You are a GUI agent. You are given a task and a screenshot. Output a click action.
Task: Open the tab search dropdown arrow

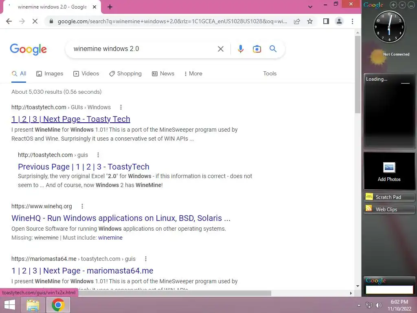[310, 7]
